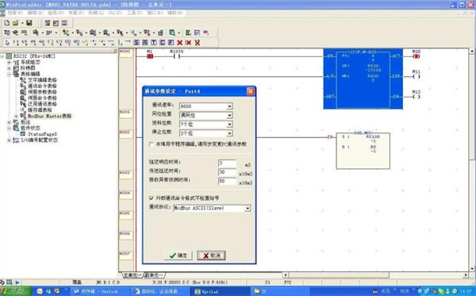Click the new file toolbar icon

tap(6, 23)
